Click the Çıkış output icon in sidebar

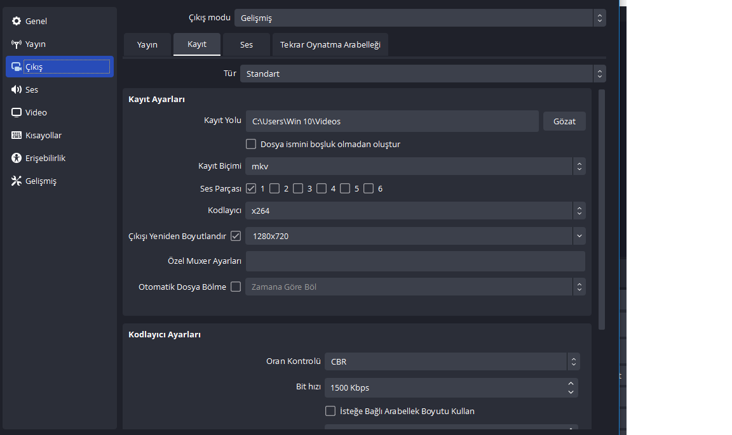[x=17, y=67]
